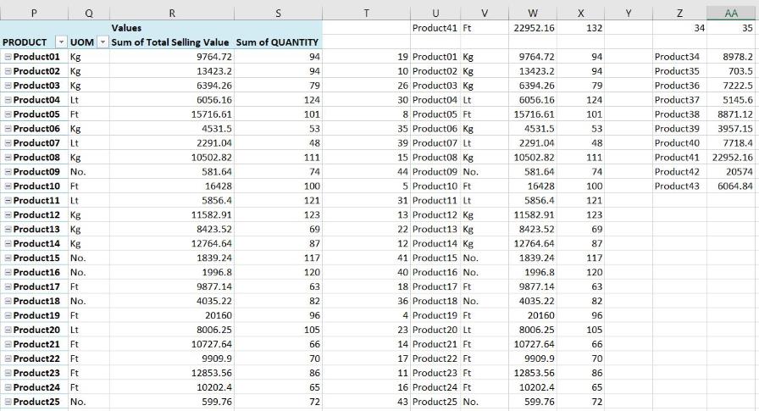
Task: Collapse Product08 pivot row
Action: (8, 158)
